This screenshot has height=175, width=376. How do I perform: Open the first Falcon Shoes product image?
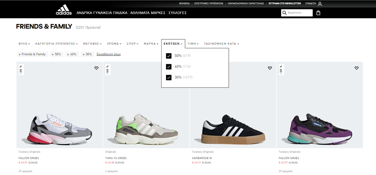click(x=60, y=105)
